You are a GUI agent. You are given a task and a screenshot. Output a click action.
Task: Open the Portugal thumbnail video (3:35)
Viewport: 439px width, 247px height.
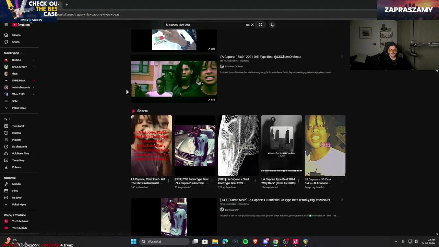[174, 40]
